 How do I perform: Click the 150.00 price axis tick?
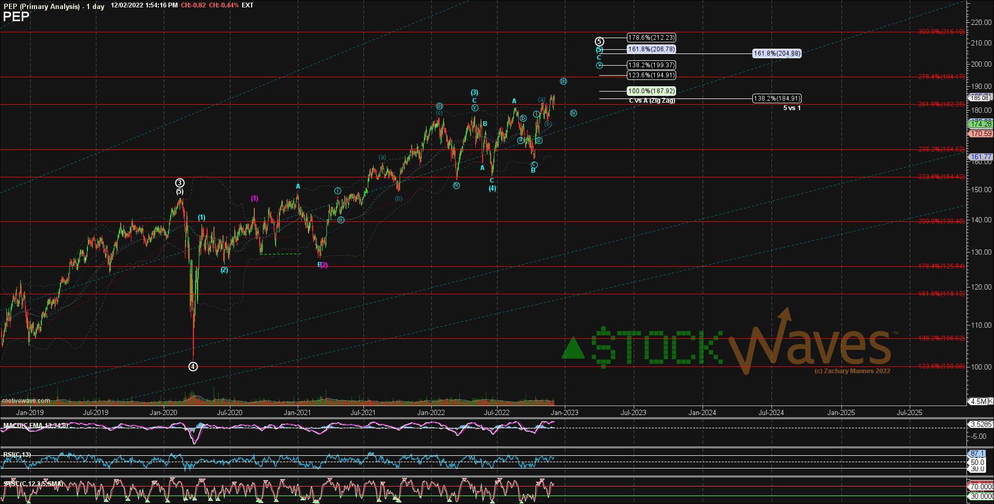coord(981,190)
